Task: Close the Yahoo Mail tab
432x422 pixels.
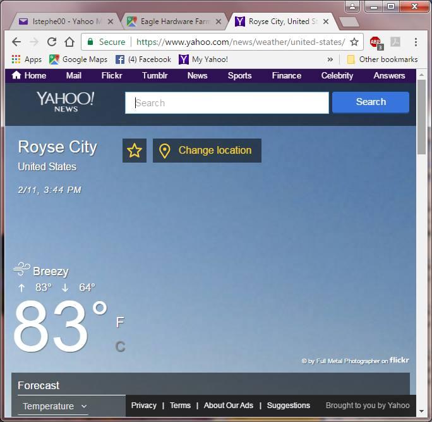Action: click(110, 22)
